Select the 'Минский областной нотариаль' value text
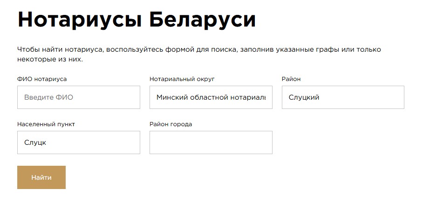Viewport: 423px width, 203px height. 211,98
